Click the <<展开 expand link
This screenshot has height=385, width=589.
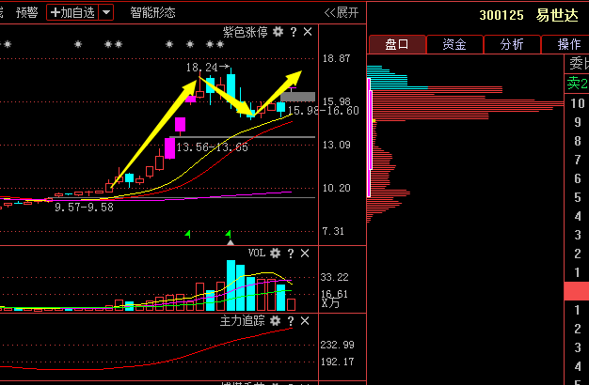[x=342, y=13]
